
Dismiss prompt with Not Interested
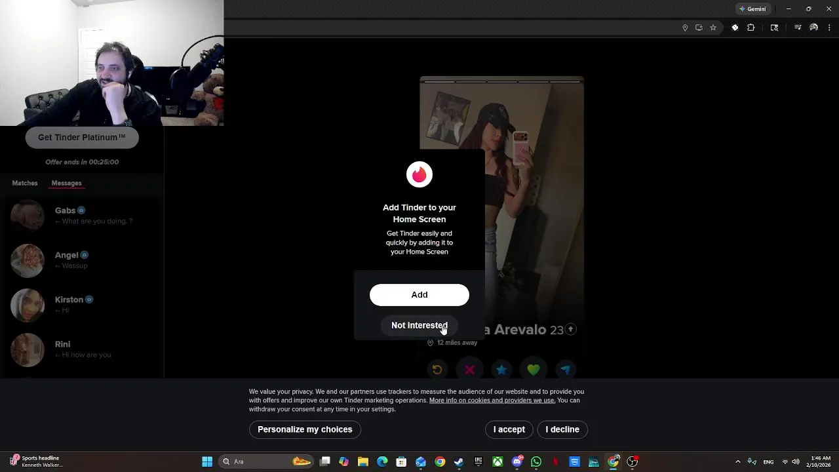pyautogui.click(x=419, y=325)
